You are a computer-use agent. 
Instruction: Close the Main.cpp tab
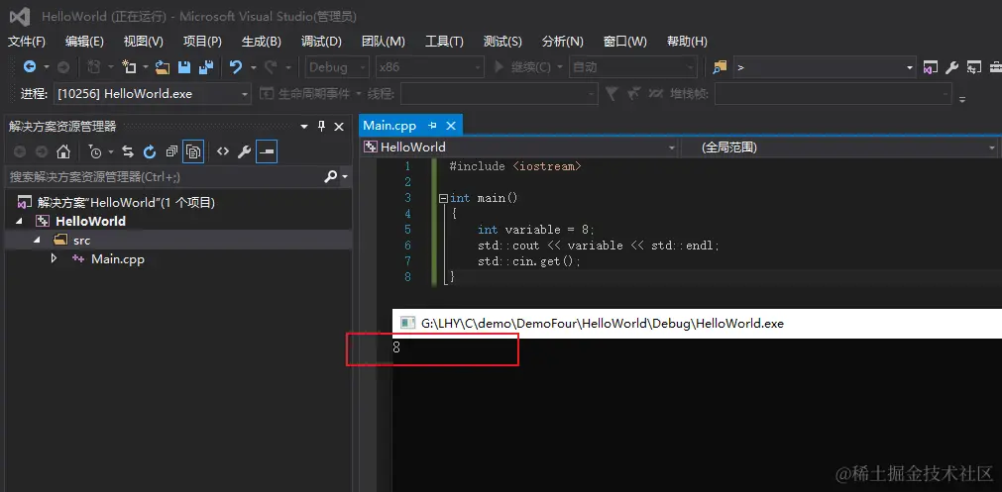tap(451, 126)
